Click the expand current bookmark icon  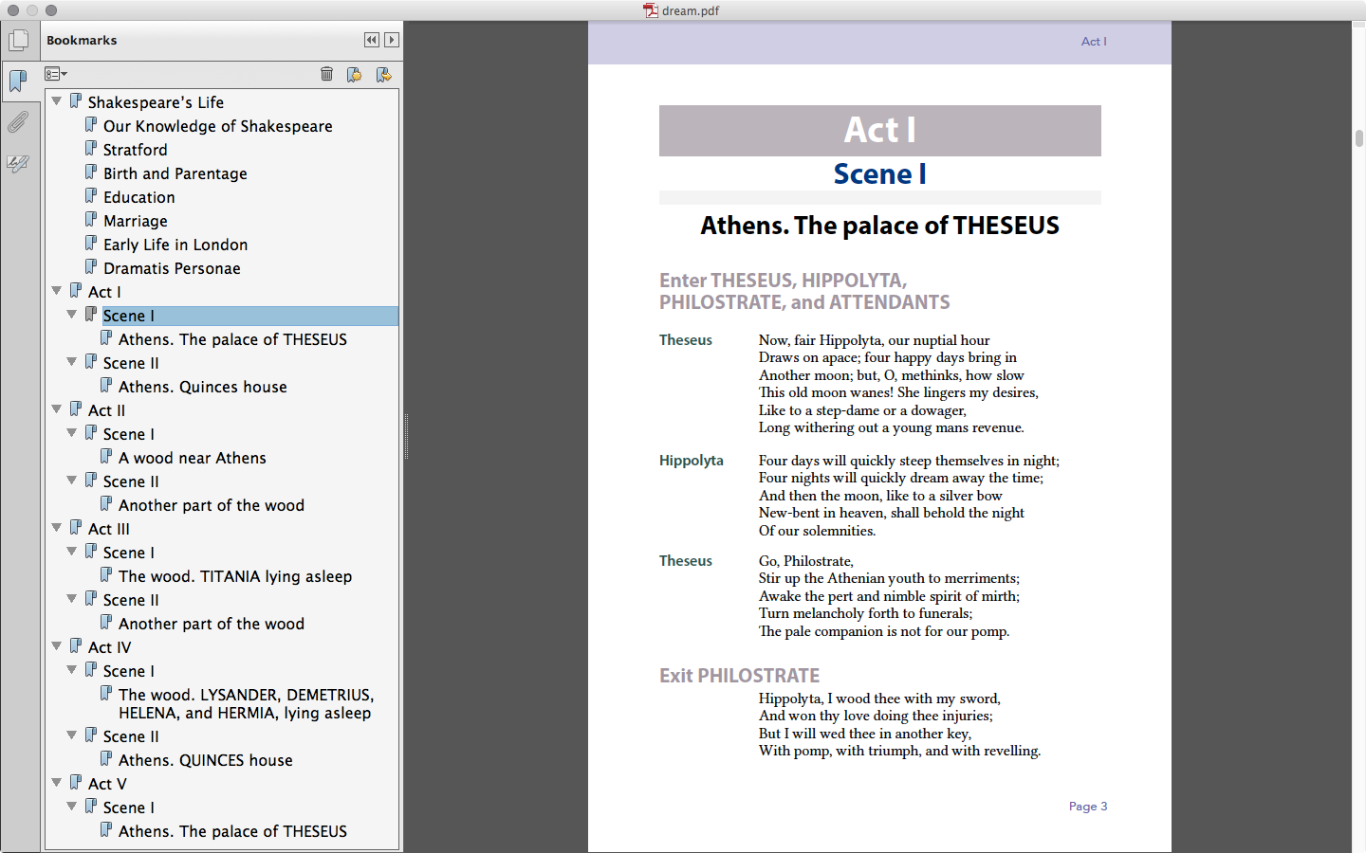pyautogui.click(x=383, y=74)
